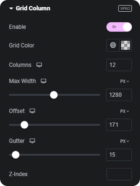Screen dimensions: 140x186
Task: Focus the Columns number field showing 12
Action: (x=119, y=65)
